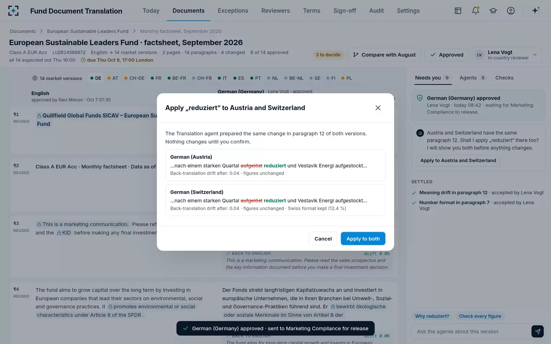Click the graduation cap help icon
This screenshot has height=344, width=551.
(x=493, y=11)
